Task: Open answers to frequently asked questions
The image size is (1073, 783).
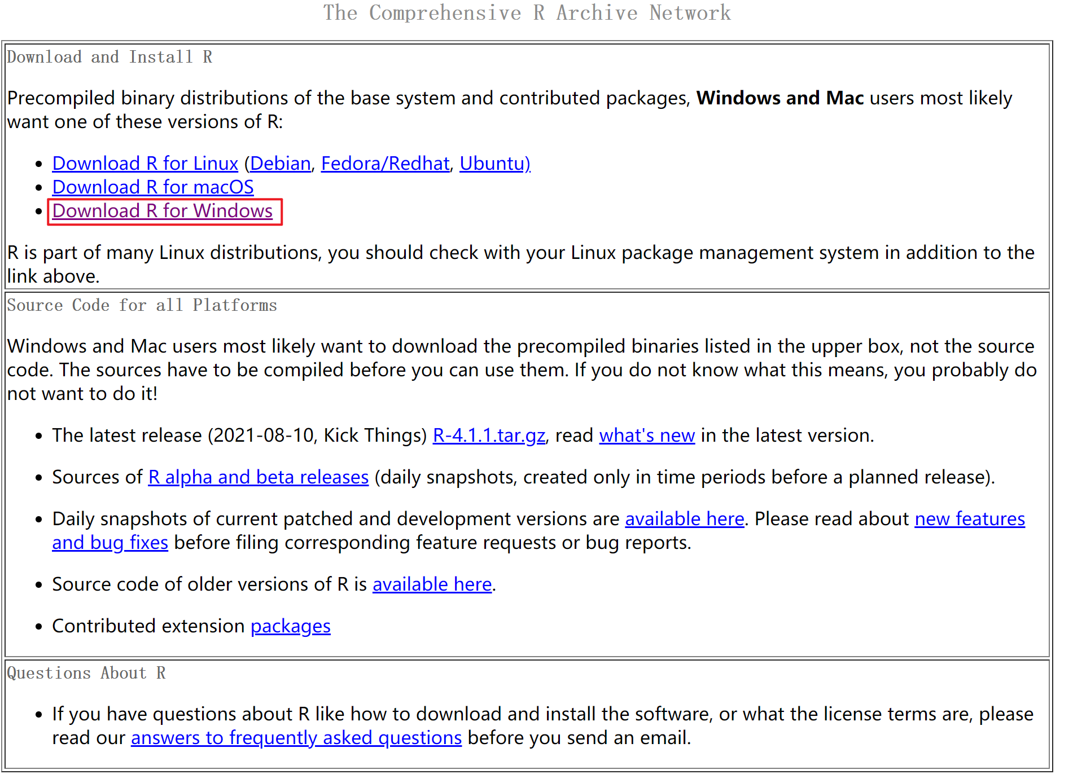Action: 296,738
